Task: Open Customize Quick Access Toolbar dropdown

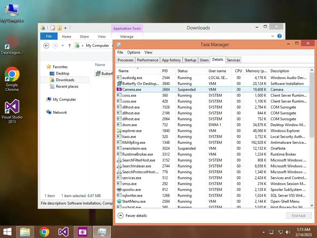Action: click(66, 28)
